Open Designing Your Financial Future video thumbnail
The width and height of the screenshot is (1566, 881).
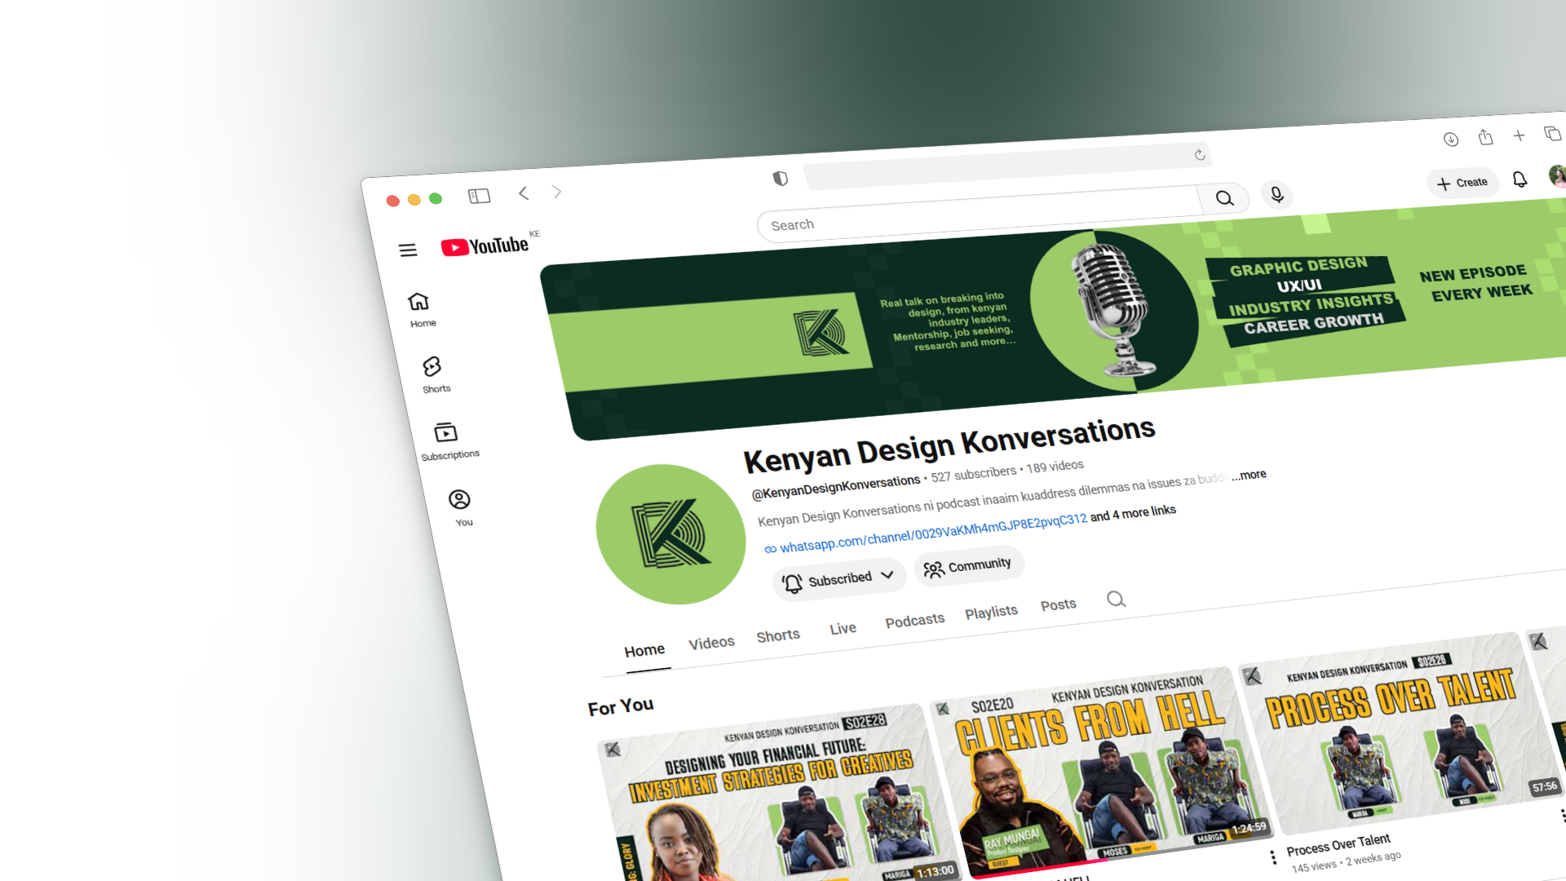779,793
